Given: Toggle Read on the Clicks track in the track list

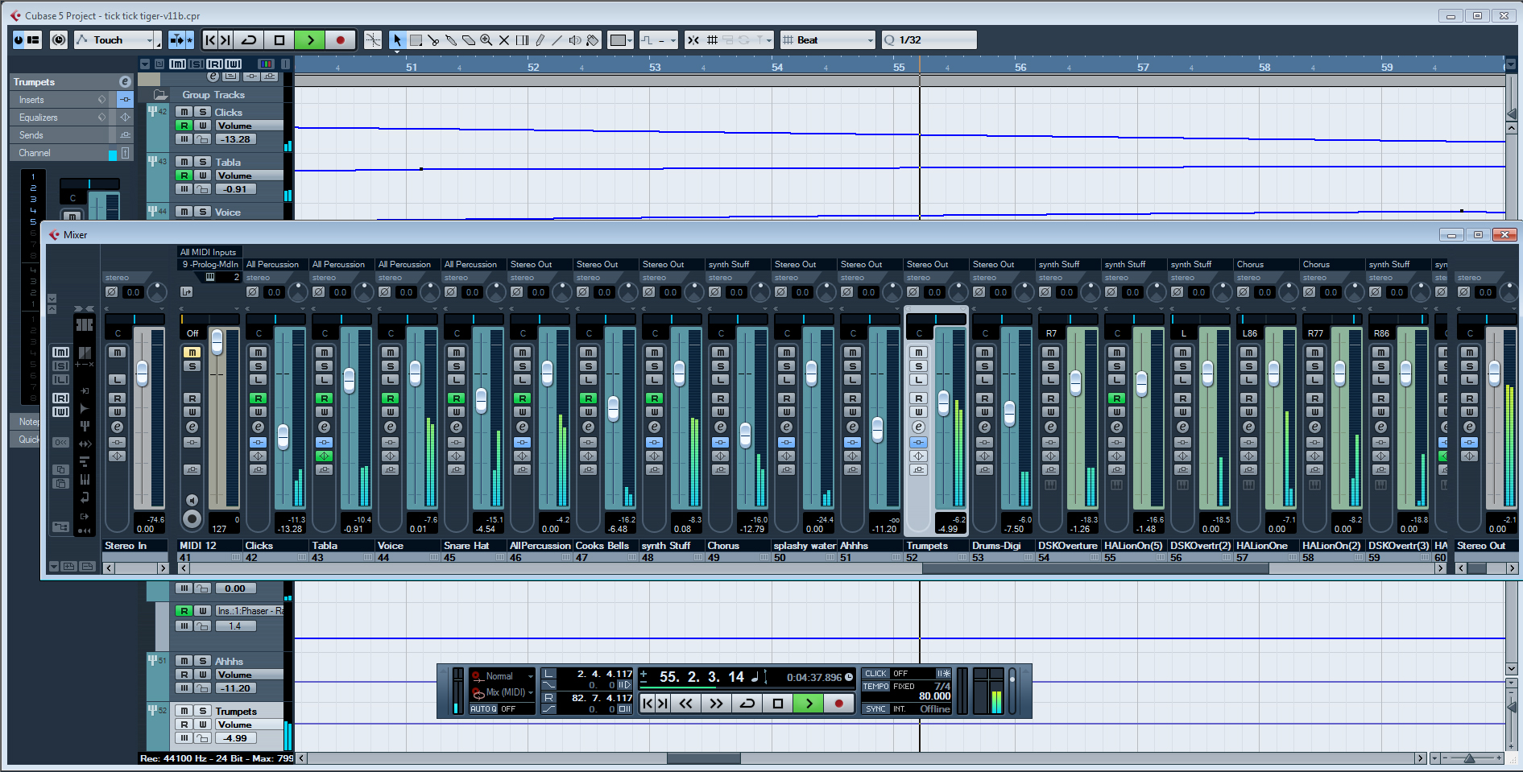Looking at the screenshot, I should click(x=184, y=126).
